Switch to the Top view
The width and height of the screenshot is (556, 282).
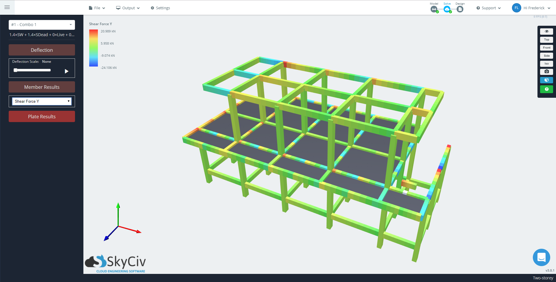pos(546,40)
